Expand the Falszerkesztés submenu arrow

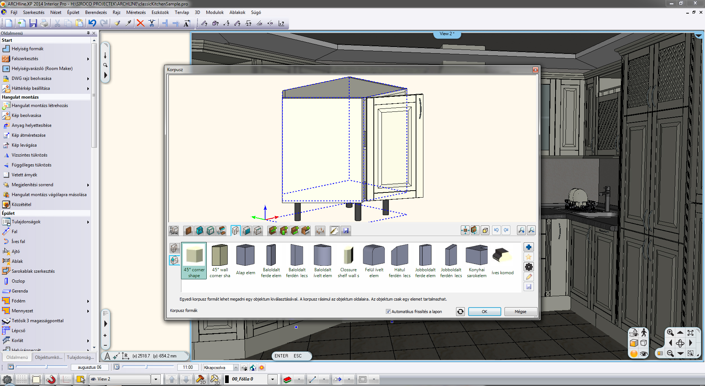pyautogui.click(x=88, y=59)
